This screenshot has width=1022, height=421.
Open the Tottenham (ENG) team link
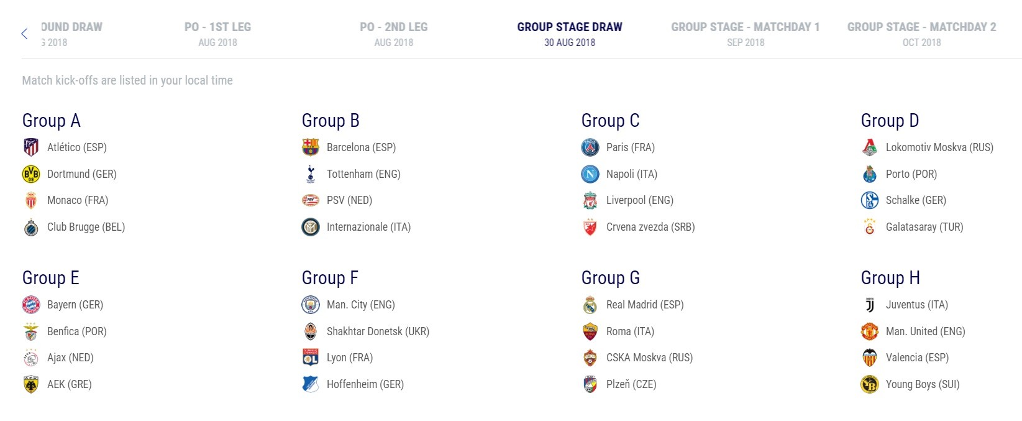(363, 174)
